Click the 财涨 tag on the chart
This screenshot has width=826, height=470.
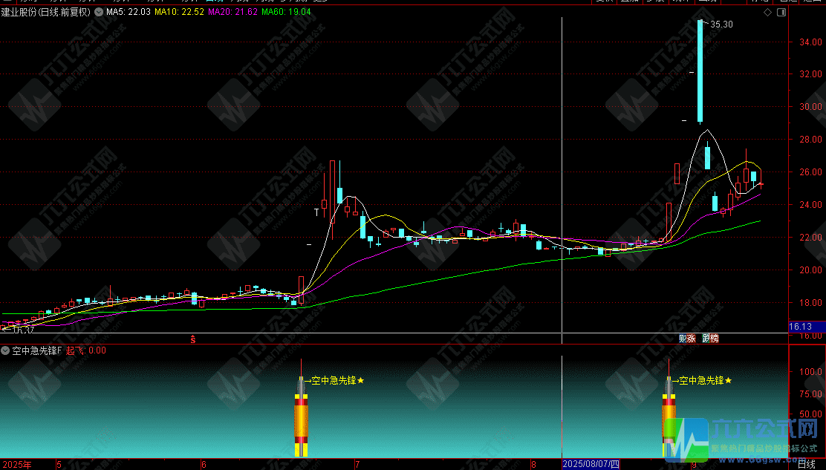coord(687,339)
